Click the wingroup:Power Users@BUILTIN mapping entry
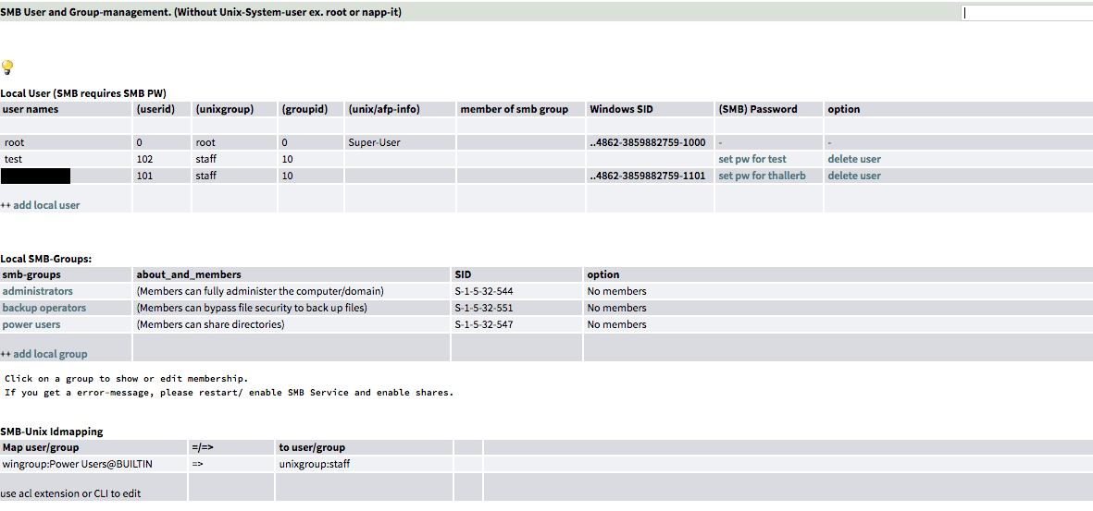1093x511 pixels. [x=78, y=464]
